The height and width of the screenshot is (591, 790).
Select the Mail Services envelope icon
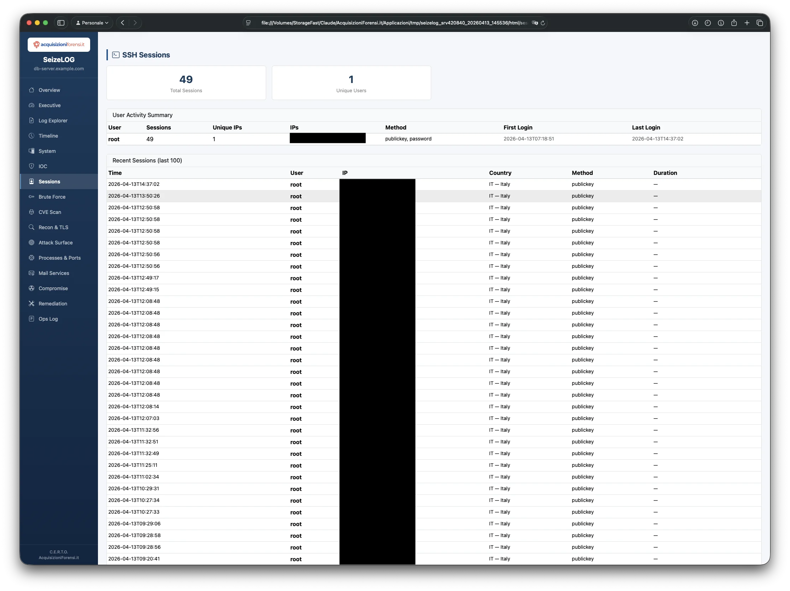click(x=32, y=273)
